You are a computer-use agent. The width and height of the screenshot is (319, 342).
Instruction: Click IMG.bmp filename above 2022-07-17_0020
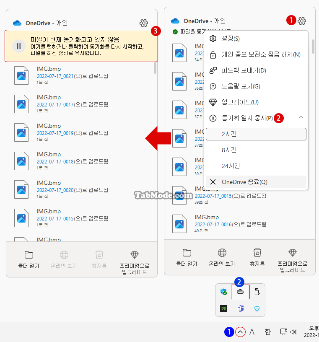point(49,183)
